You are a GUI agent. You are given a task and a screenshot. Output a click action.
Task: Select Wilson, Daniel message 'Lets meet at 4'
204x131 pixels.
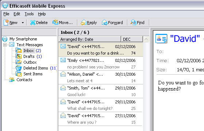click(x=101, y=78)
